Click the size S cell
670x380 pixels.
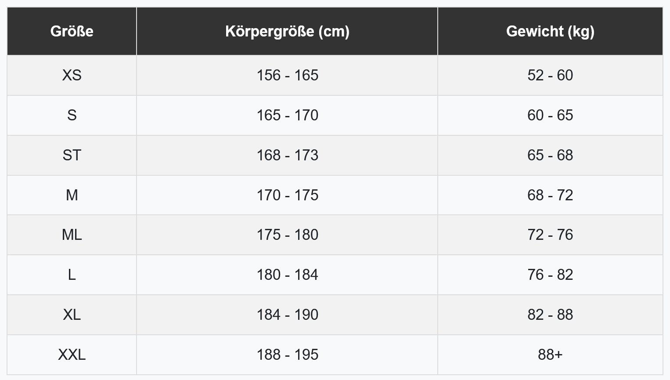[72, 115]
